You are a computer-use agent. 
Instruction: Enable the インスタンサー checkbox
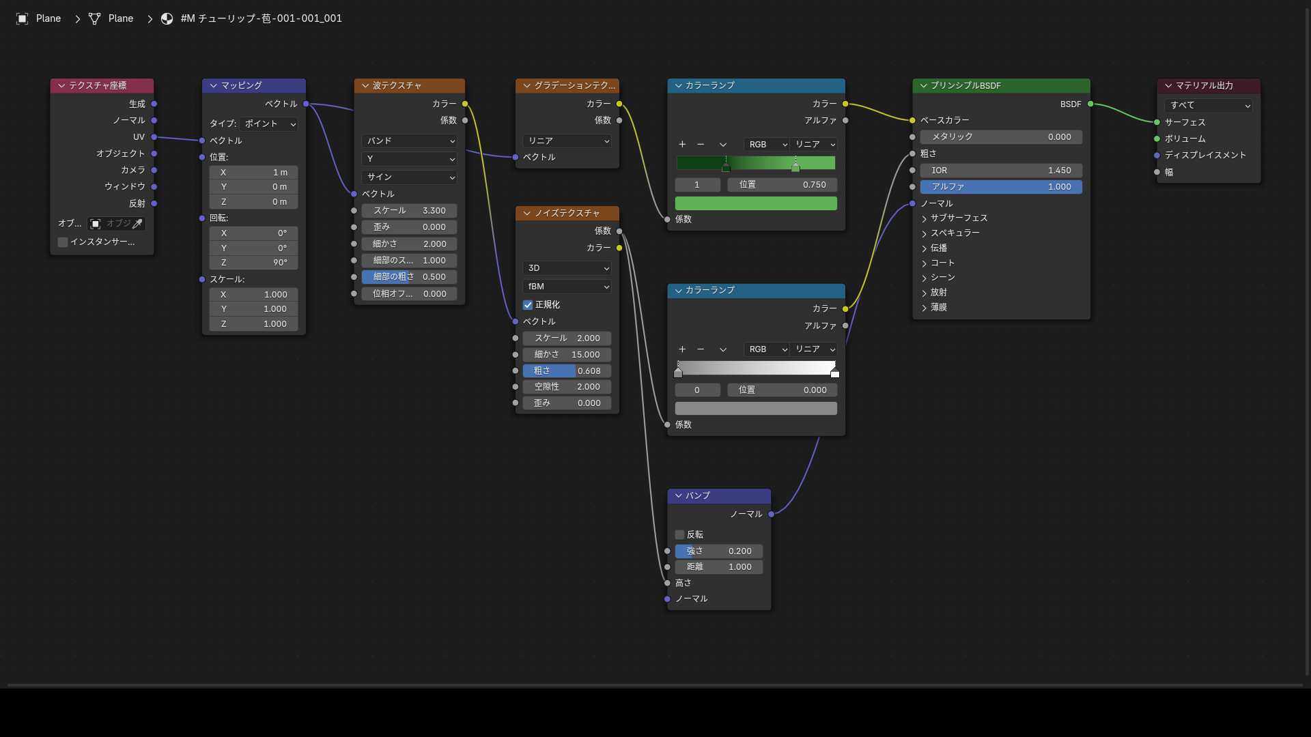[63, 242]
